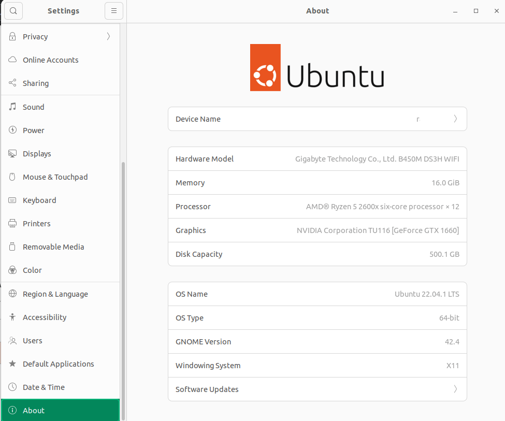Image resolution: width=505 pixels, height=421 pixels.
Task: Click the Displays monitor icon
Action: tap(12, 153)
